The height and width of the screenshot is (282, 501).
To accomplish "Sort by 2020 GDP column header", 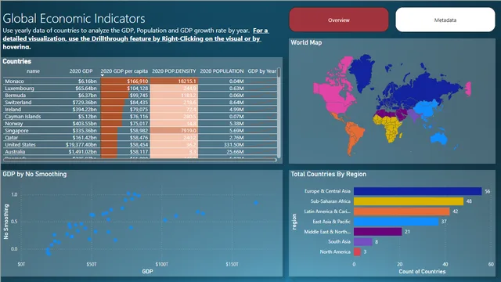I will (x=81, y=71).
